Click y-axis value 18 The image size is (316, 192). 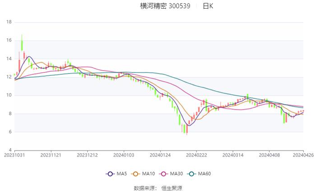coord(9,22)
